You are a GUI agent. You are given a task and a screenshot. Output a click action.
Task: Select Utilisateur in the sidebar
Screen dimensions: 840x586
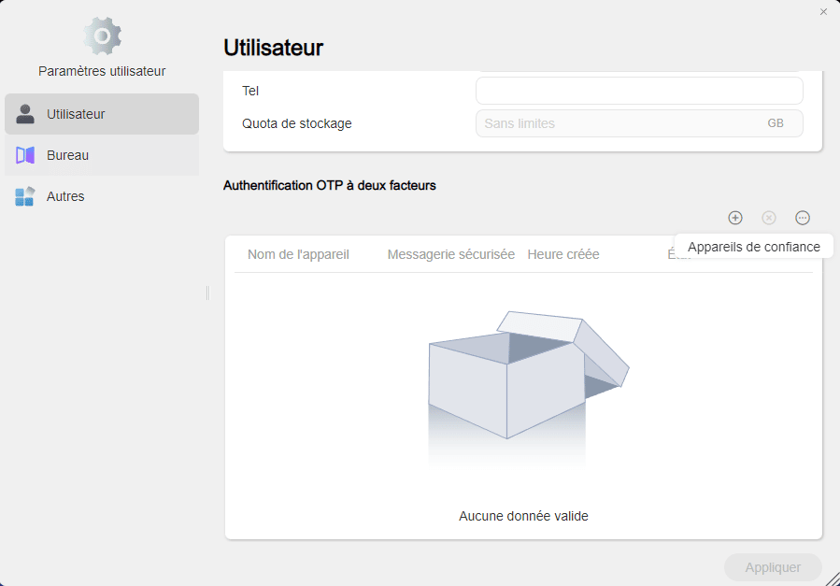coord(102,114)
